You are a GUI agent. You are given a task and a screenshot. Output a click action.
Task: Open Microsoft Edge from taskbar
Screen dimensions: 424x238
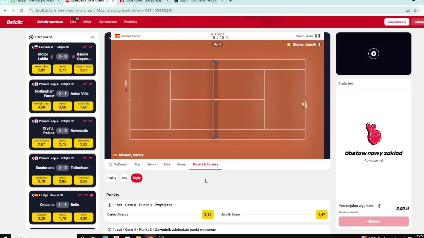pos(105,237)
